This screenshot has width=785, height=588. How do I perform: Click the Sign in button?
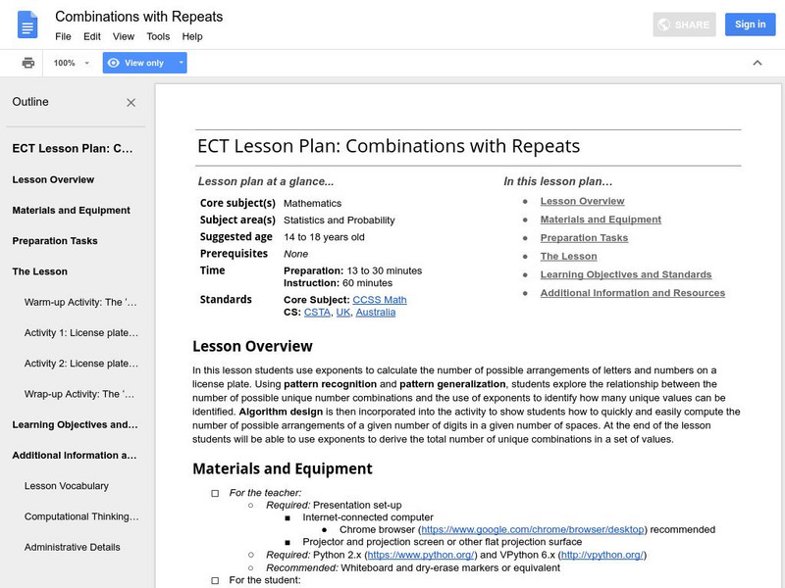[750, 24]
